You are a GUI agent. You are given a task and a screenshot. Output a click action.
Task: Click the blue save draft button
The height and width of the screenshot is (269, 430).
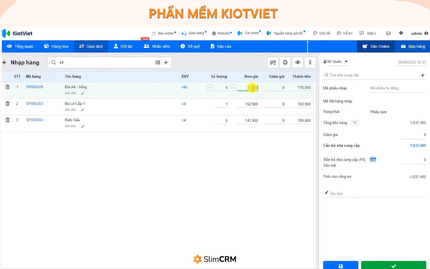[x=340, y=265]
